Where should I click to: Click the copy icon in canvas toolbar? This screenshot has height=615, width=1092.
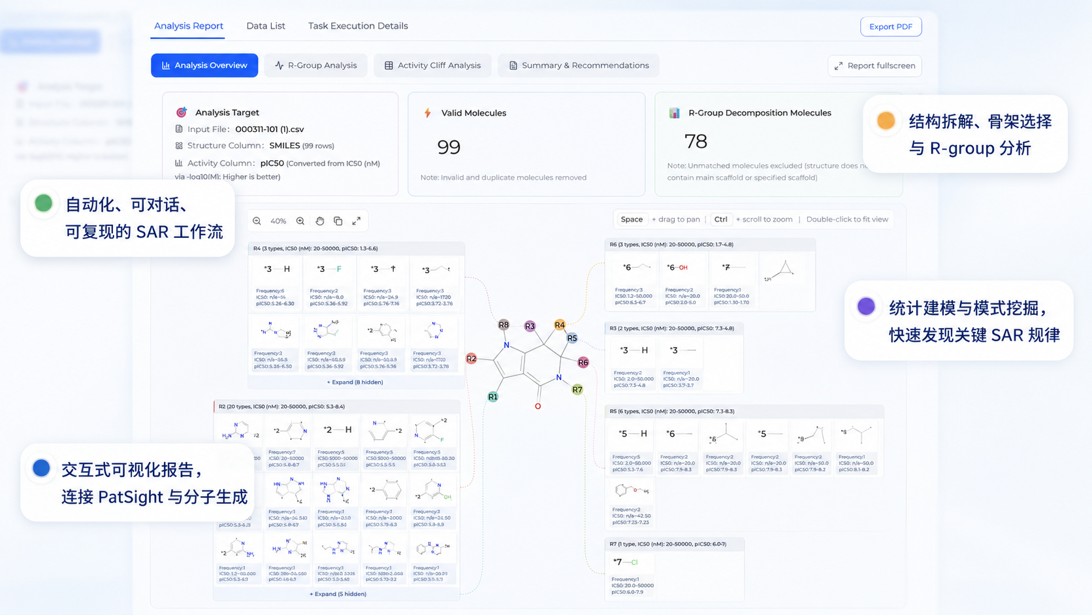[x=338, y=221]
